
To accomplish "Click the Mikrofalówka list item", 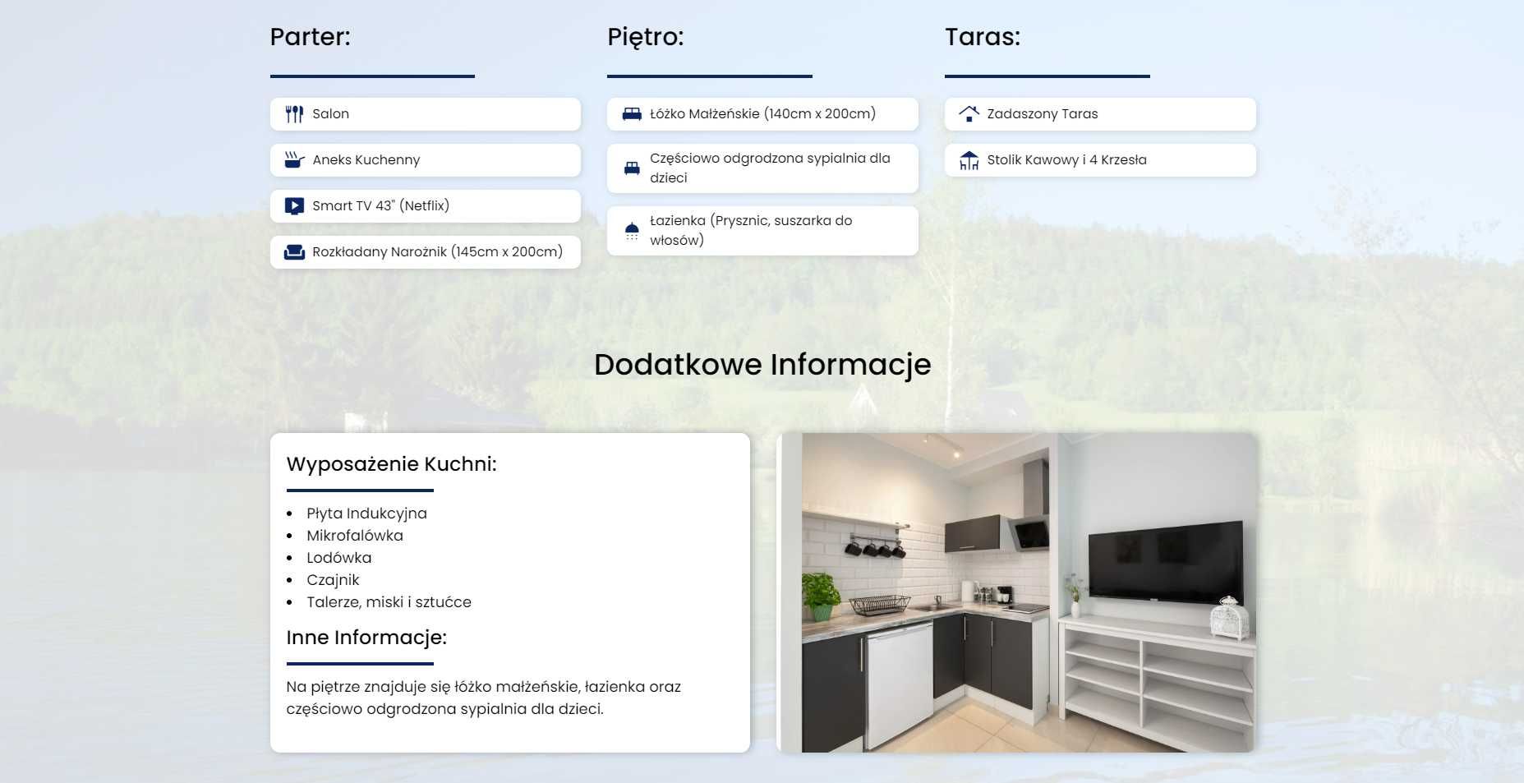I will coord(355,536).
